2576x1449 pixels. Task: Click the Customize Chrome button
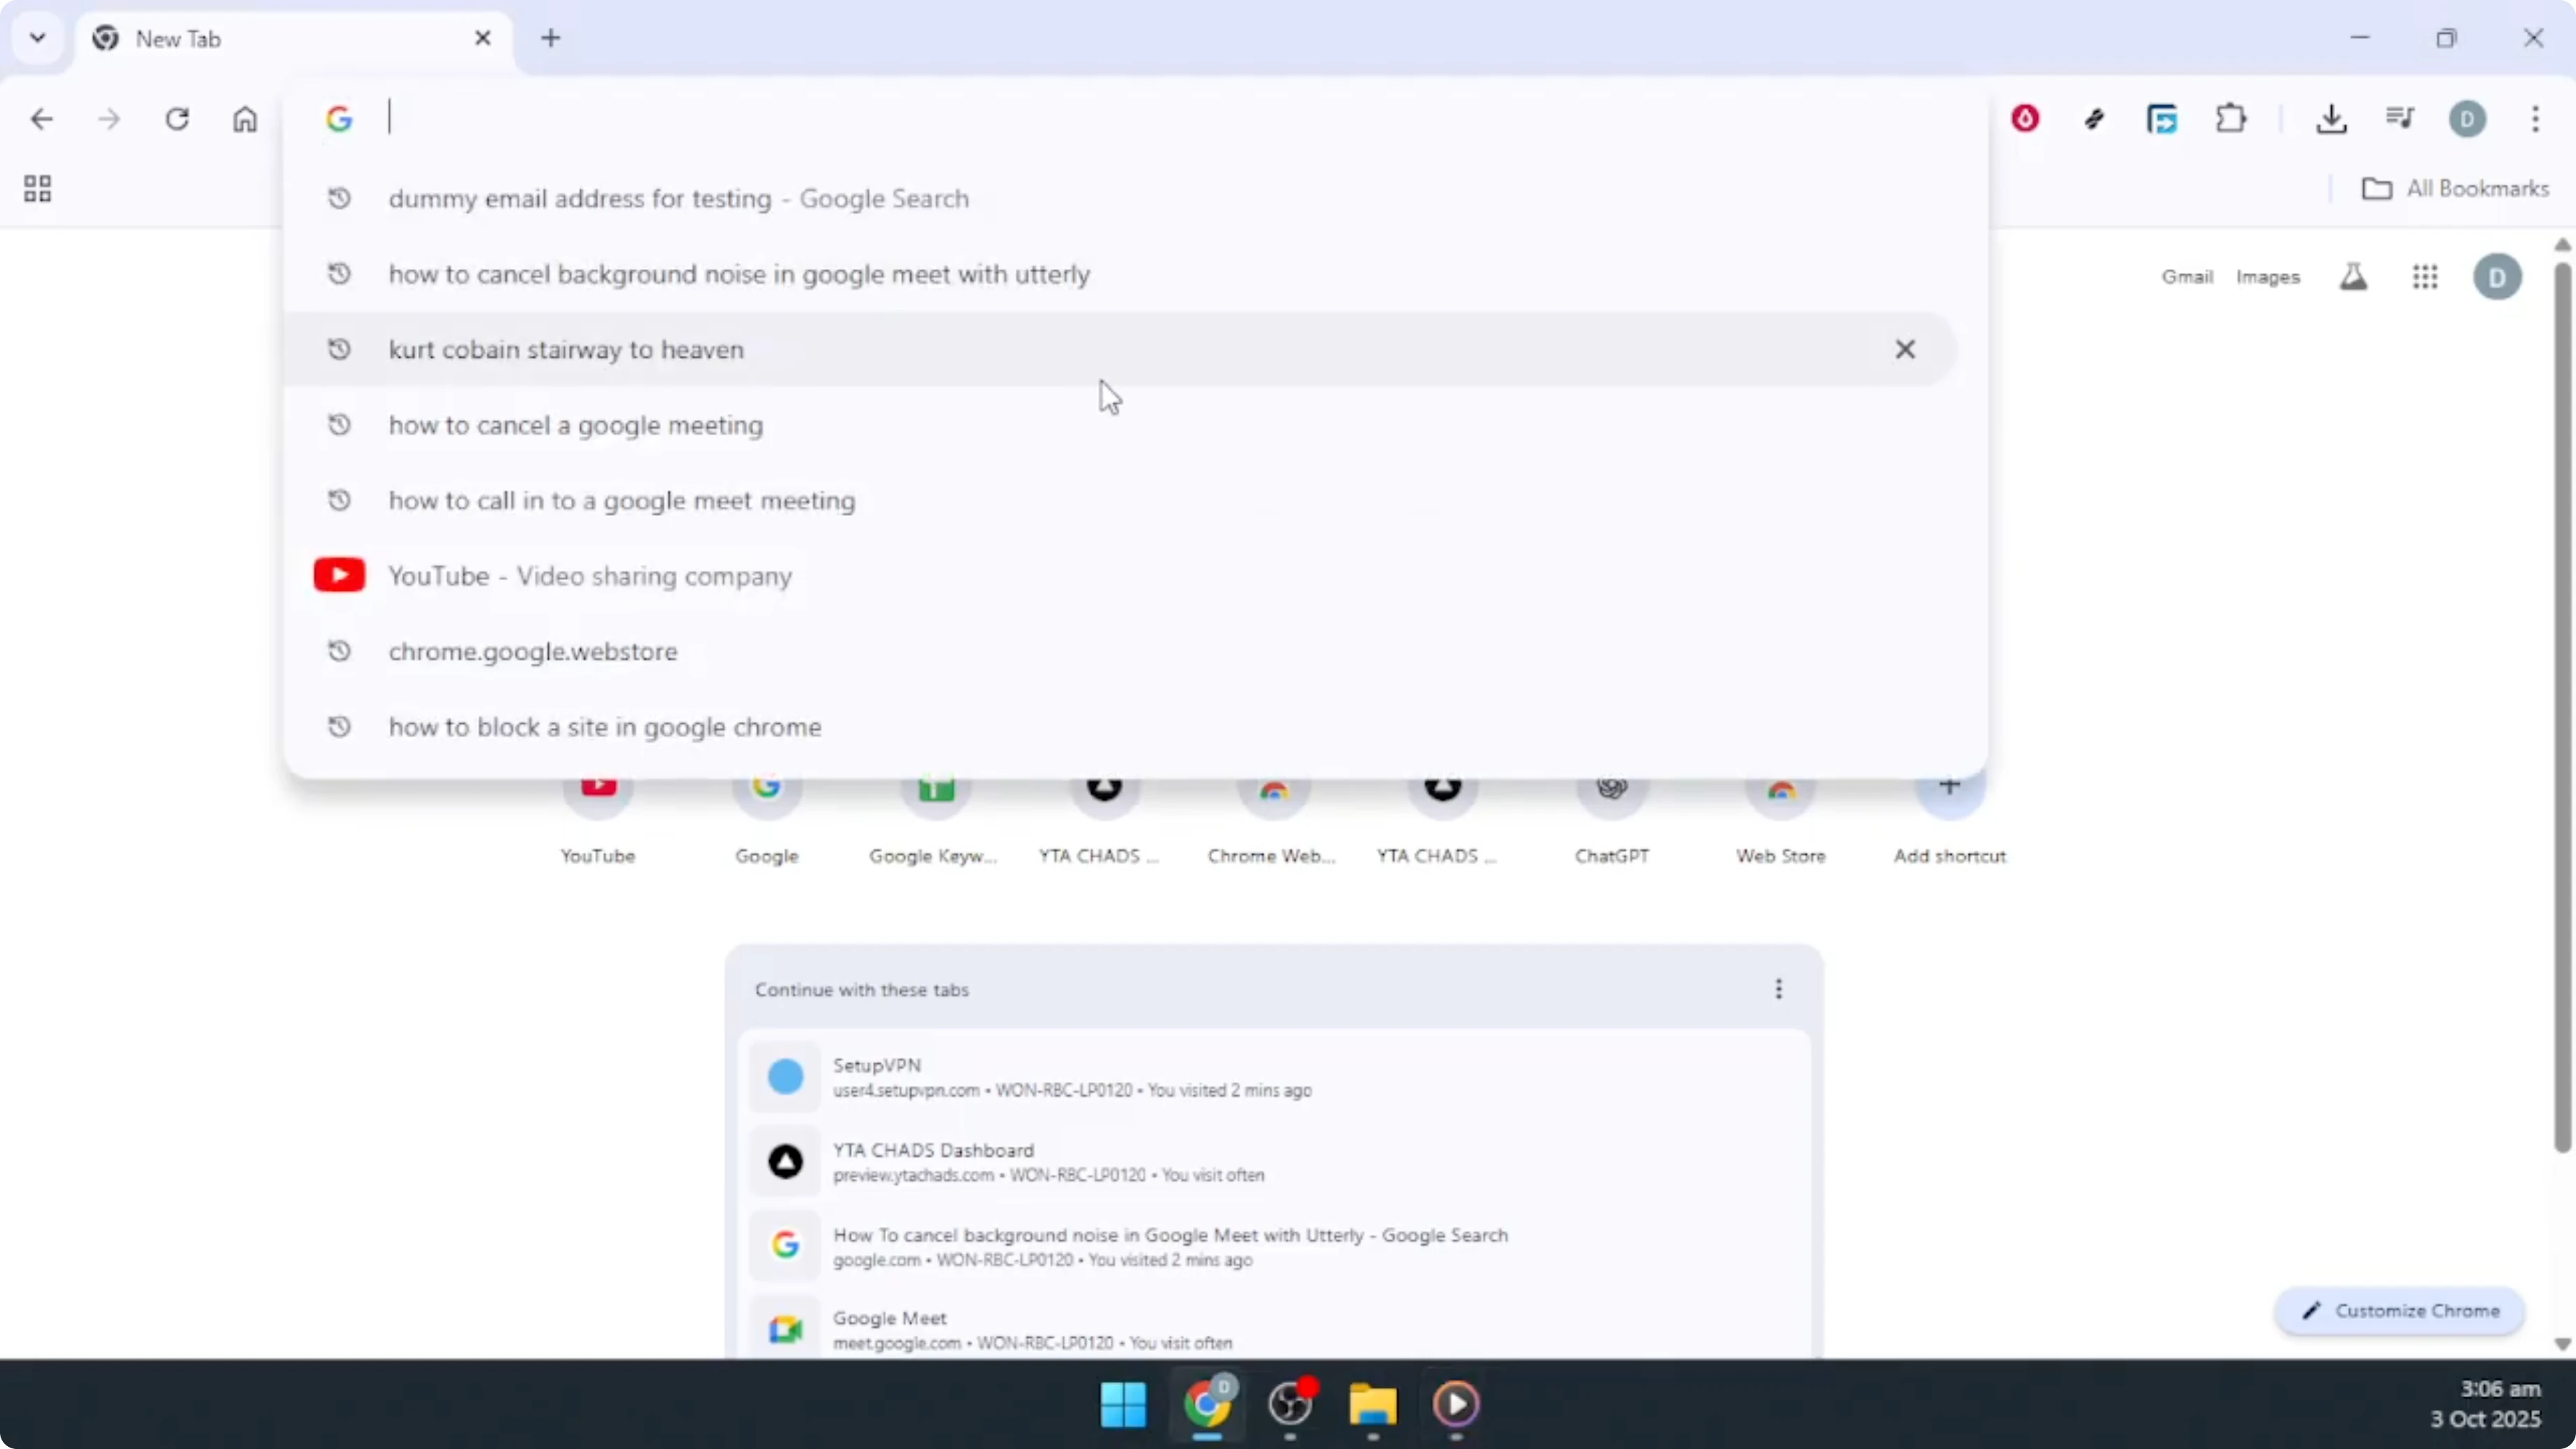tap(2402, 1311)
